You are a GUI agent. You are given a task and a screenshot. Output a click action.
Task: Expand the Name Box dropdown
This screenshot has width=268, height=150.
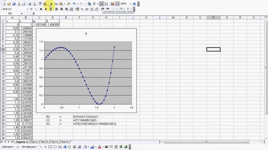[x=21, y=14]
